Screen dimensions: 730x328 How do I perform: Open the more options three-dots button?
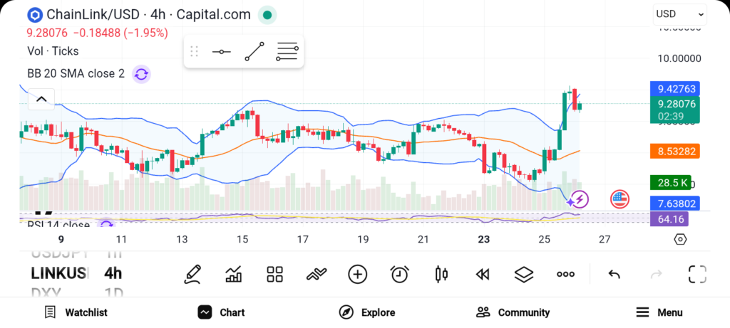(x=565, y=274)
